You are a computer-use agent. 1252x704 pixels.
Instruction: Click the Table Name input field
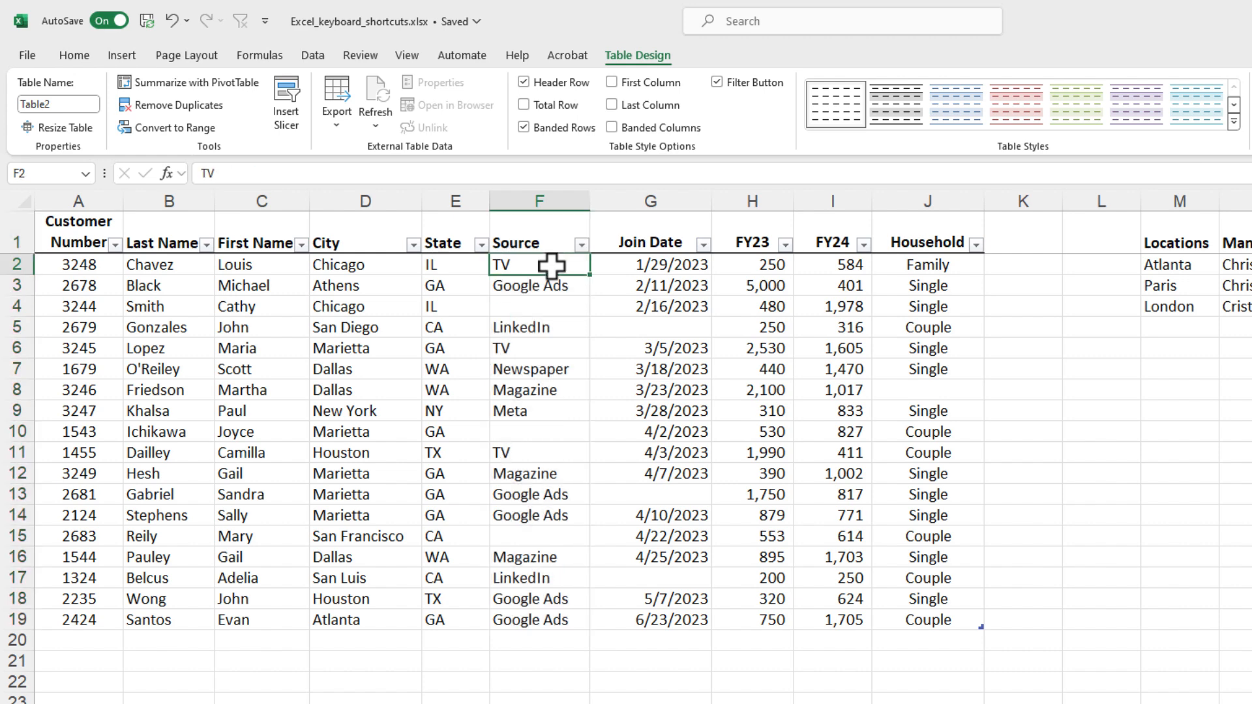[x=57, y=104]
